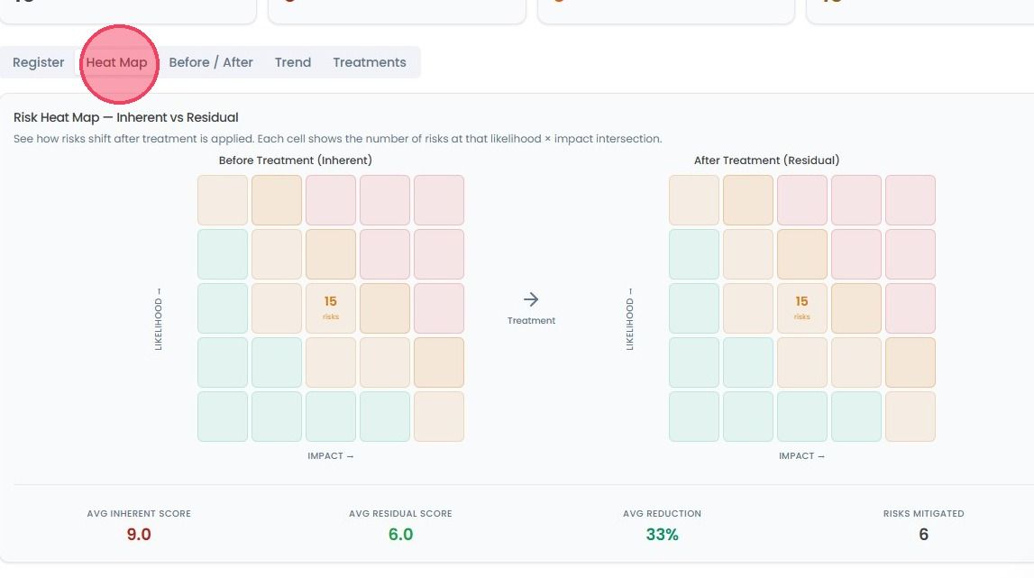Go to the Trend tab
1034x578 pixels.
pos(293,62)
